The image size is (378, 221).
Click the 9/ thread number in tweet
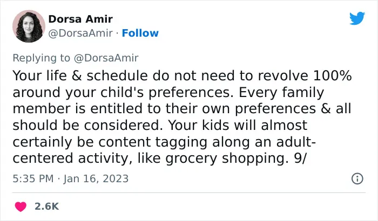pyautogui.click(x=300, y=158)
